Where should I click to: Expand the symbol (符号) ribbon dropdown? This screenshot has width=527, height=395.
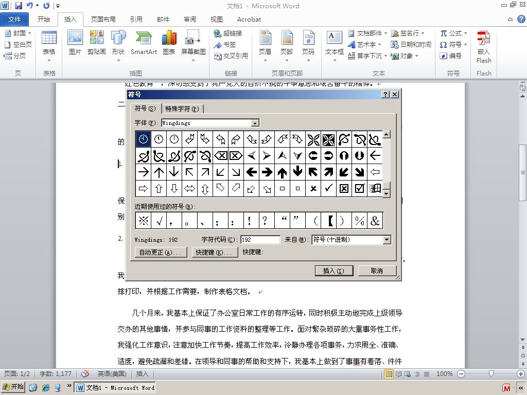(x=465, y=45)
